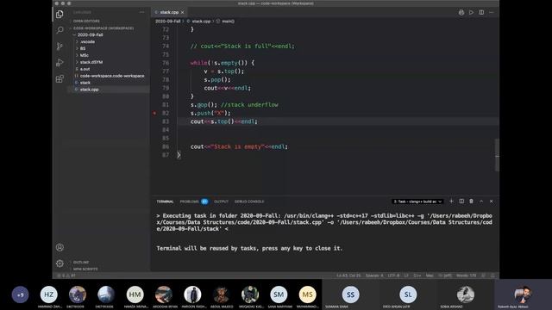Click line 81 s.pop() stack underflow

click(x=234, y=105)
